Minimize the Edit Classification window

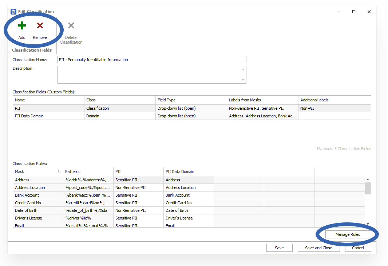point(338,12)
